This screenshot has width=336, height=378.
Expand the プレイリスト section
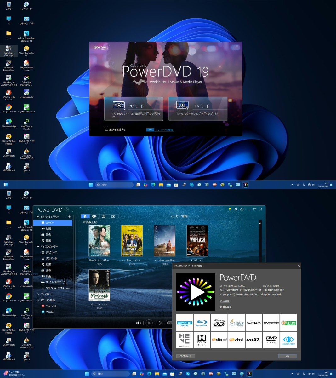(x=38, y=294)
